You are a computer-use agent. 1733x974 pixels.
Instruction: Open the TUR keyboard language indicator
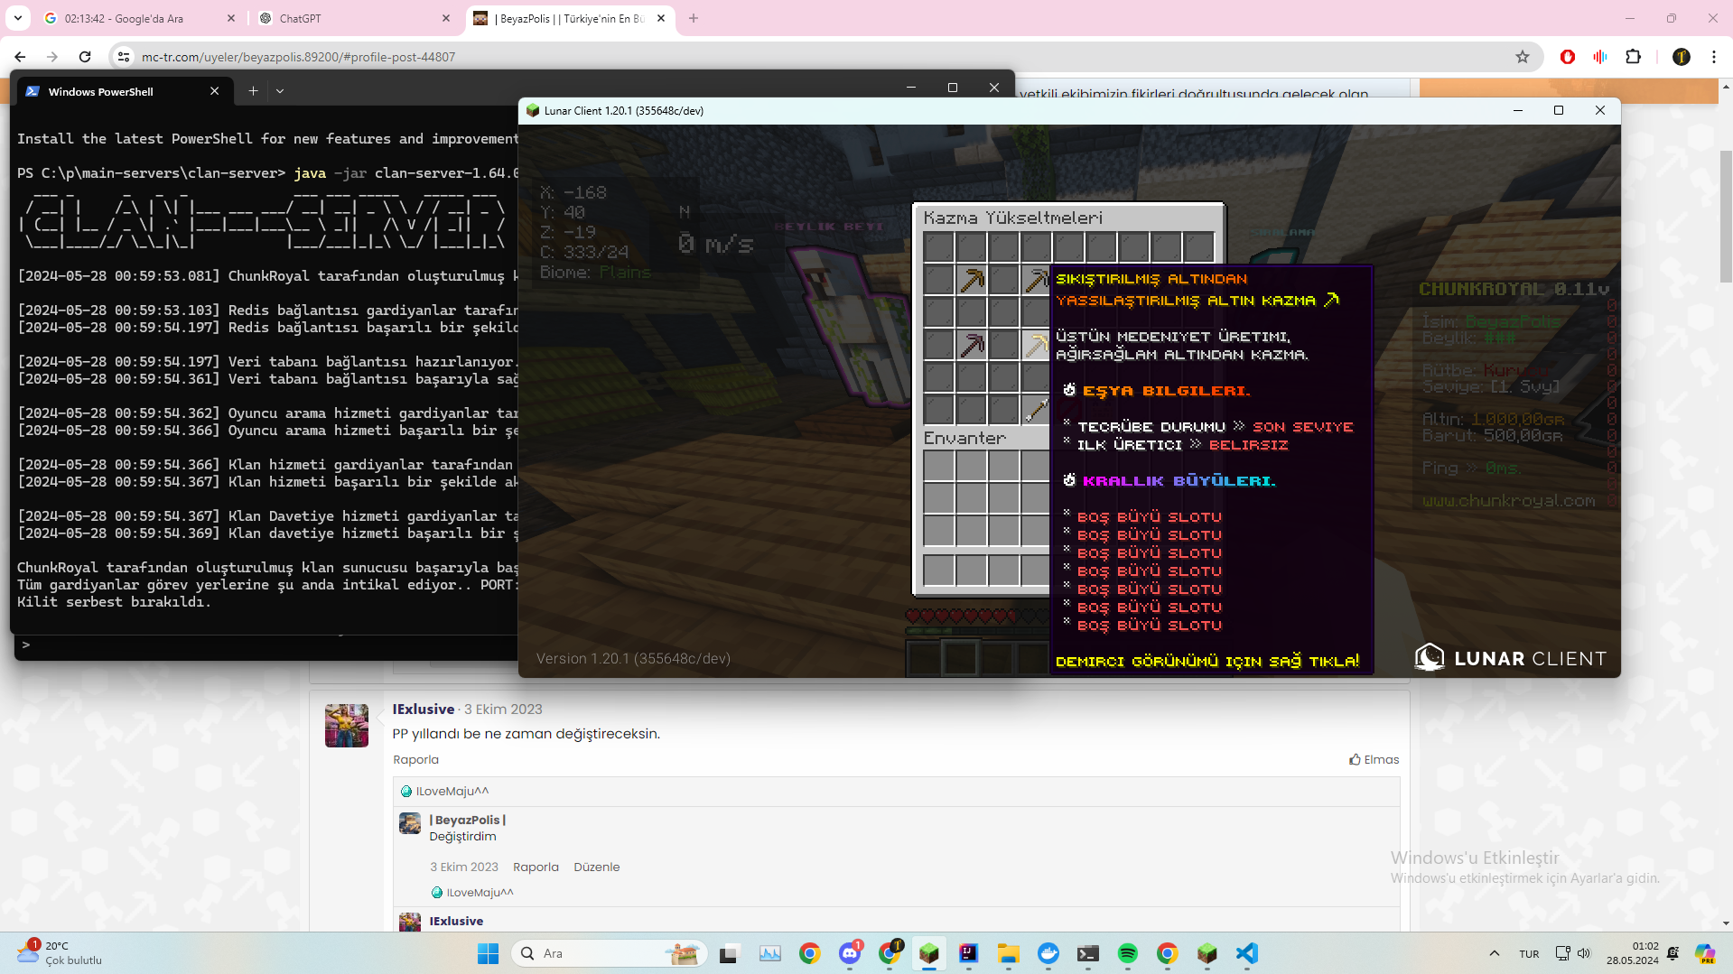[x=1529, y=954]
